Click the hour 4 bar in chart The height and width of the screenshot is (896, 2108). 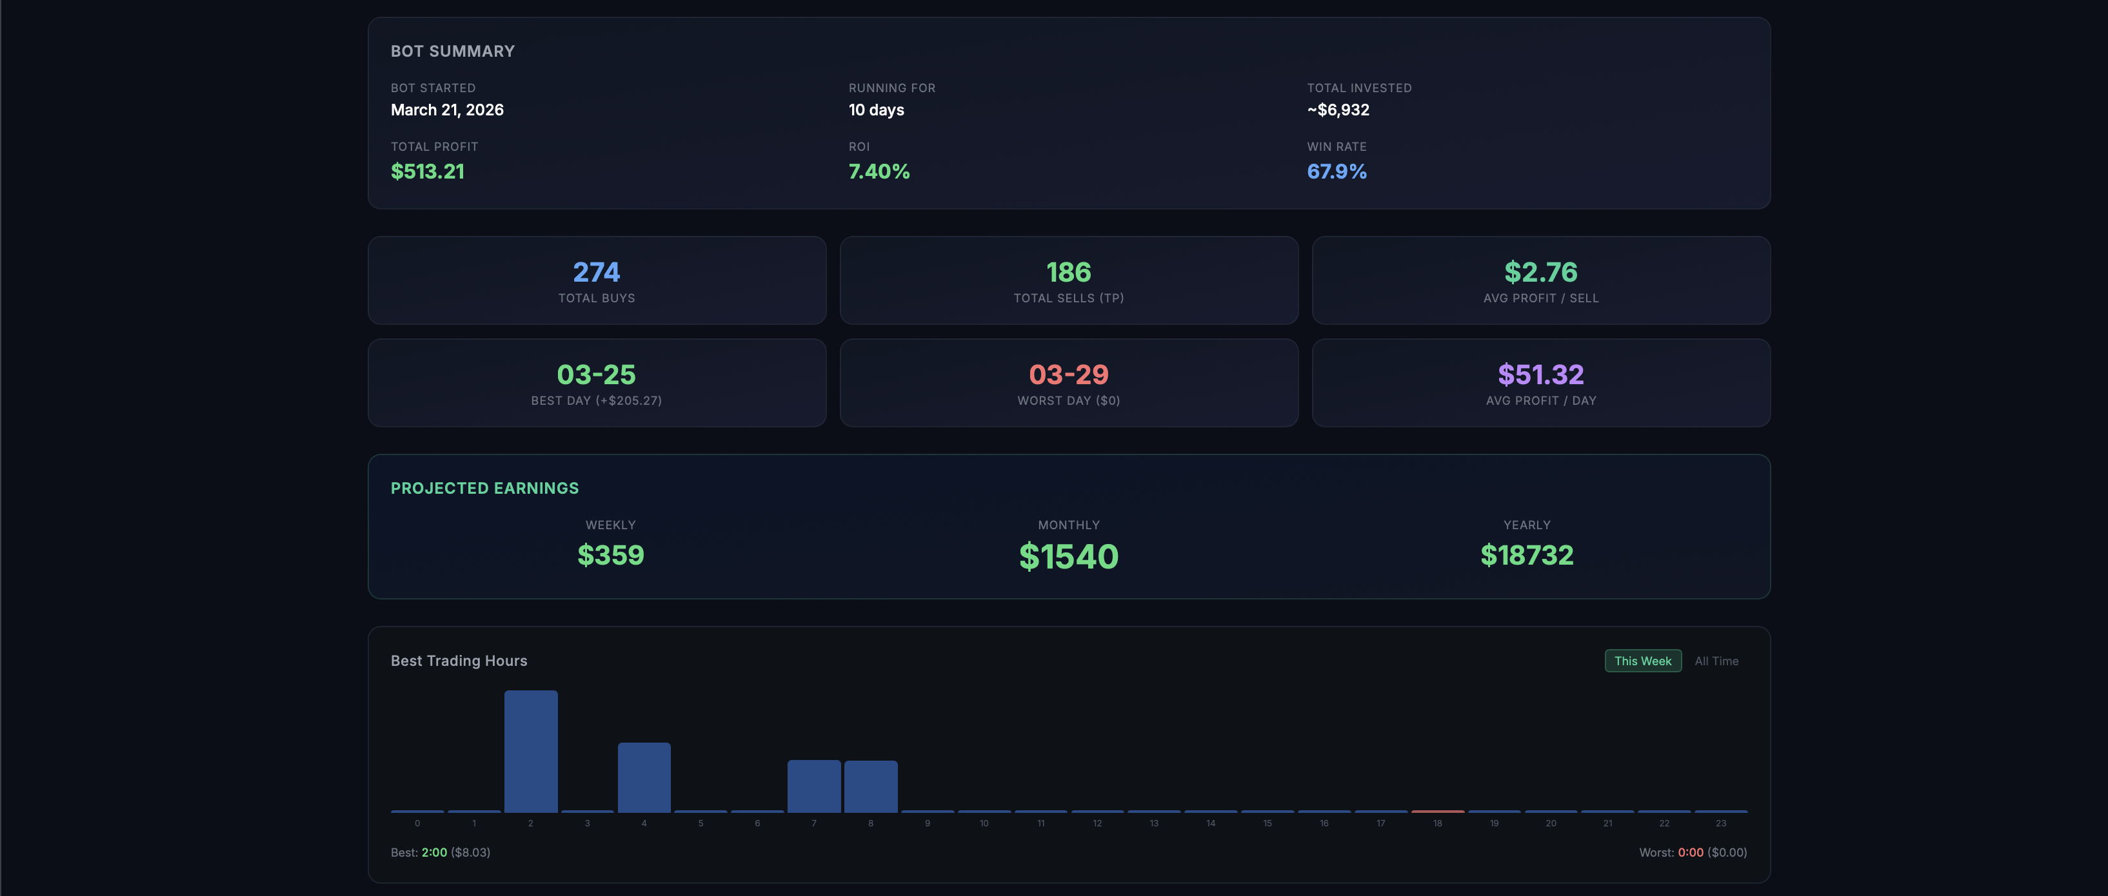644,777
